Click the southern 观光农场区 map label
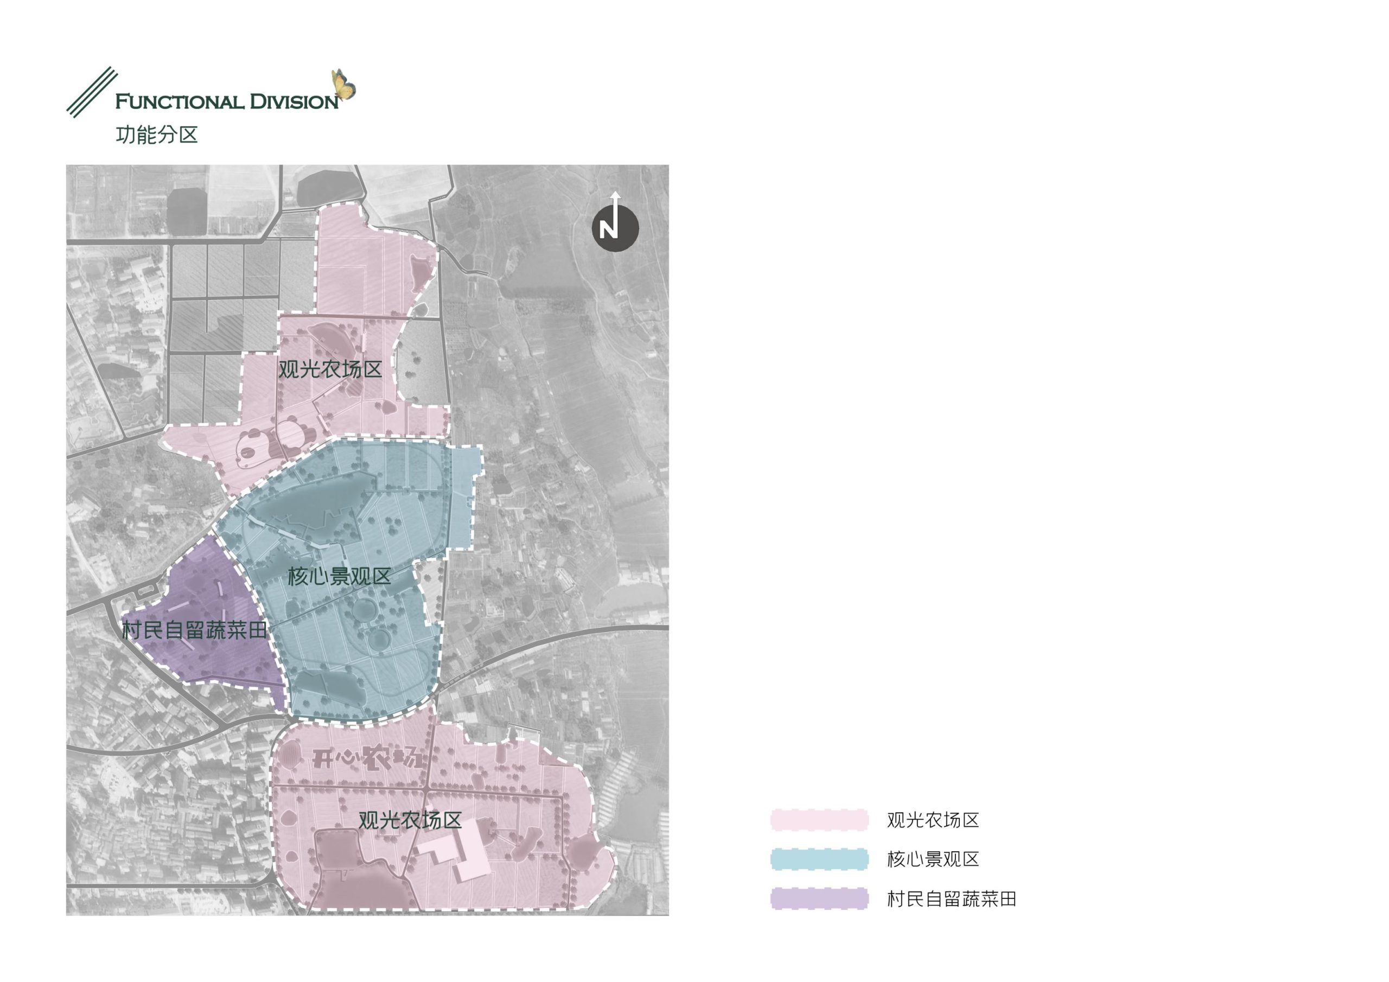 410,820
